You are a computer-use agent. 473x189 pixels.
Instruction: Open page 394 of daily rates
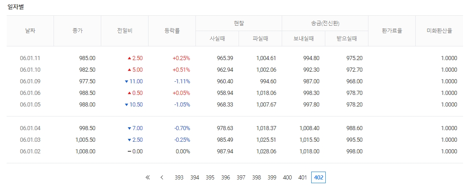click(195, 177)
